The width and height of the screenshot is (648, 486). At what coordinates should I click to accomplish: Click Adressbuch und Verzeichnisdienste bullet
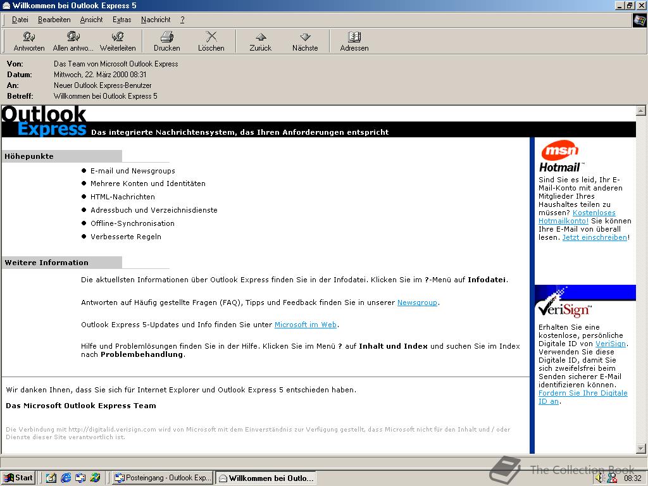tap(154, 210)
